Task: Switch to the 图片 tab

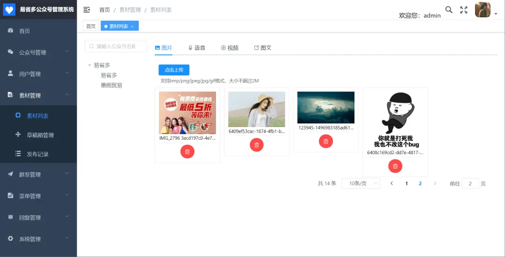Action: [x=164, y=48]
